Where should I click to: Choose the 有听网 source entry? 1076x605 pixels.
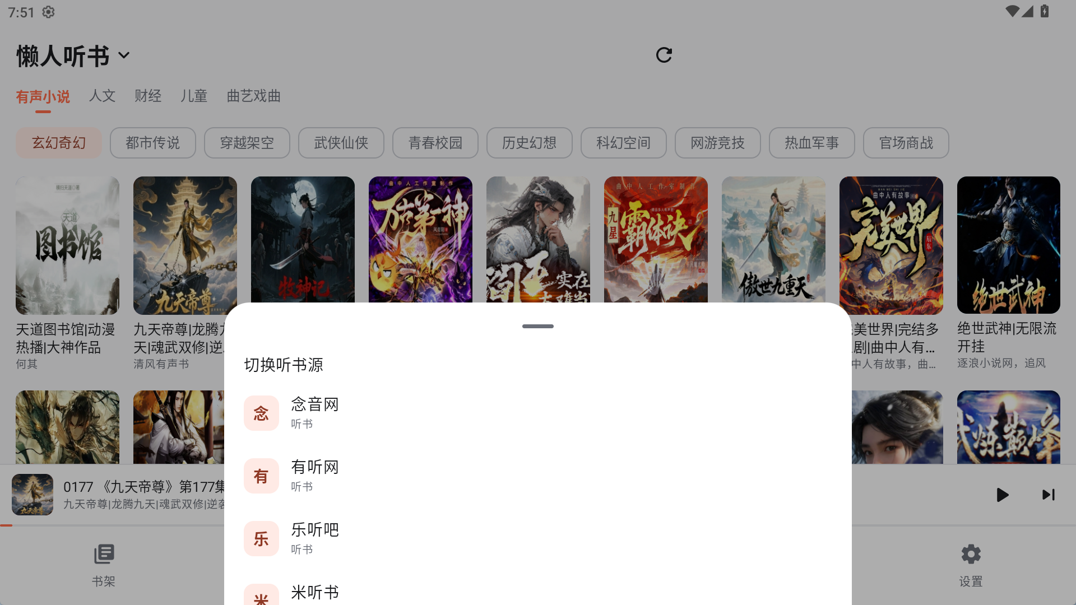click(538, 476)
